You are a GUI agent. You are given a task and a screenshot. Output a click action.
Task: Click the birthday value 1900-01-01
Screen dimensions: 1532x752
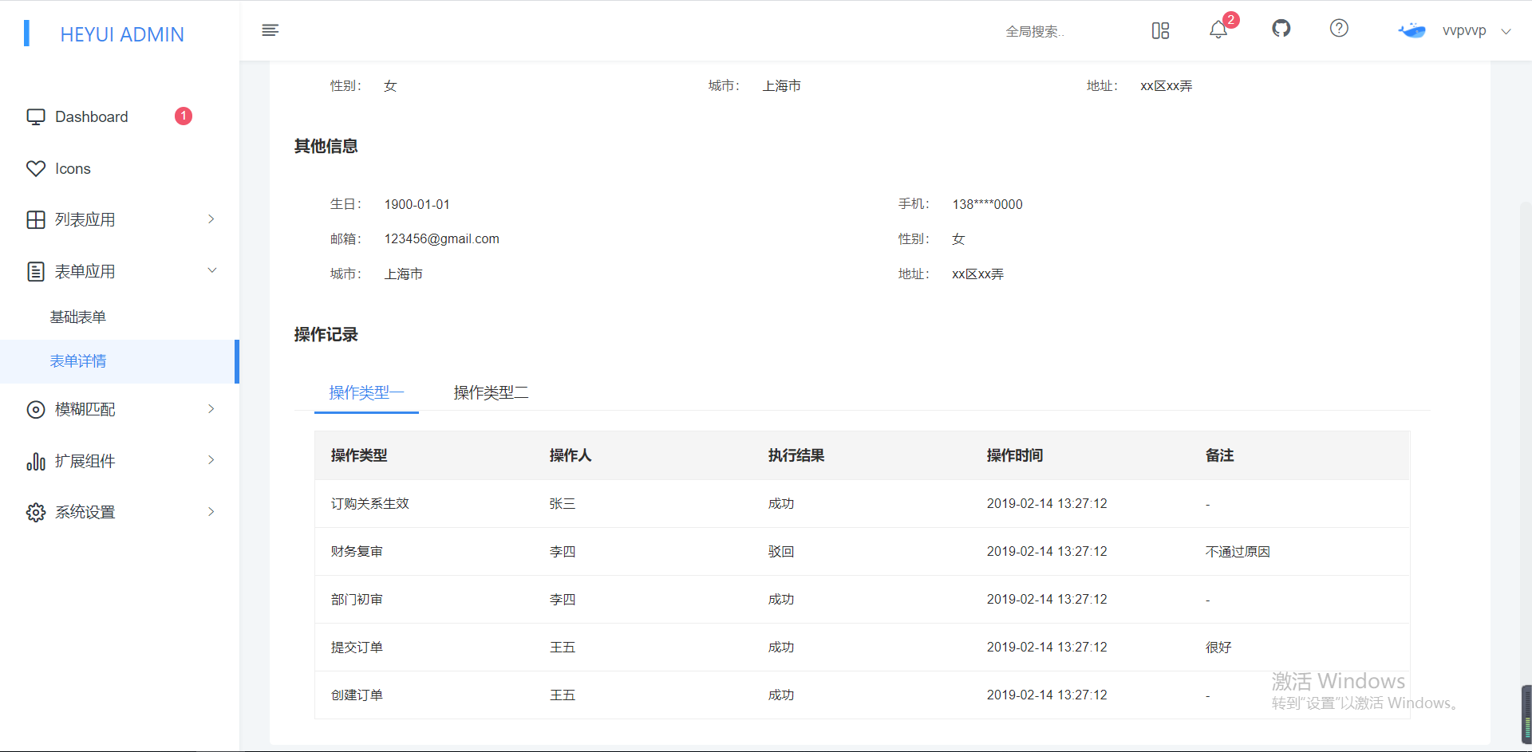click(x=417, y=204)
